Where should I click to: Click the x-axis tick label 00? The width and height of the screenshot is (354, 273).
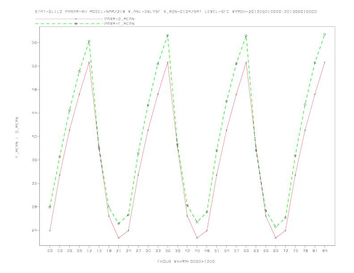coord(50,251)
